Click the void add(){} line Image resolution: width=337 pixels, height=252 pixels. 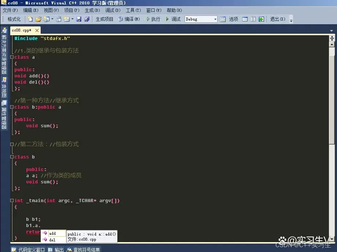click(32, 76)
